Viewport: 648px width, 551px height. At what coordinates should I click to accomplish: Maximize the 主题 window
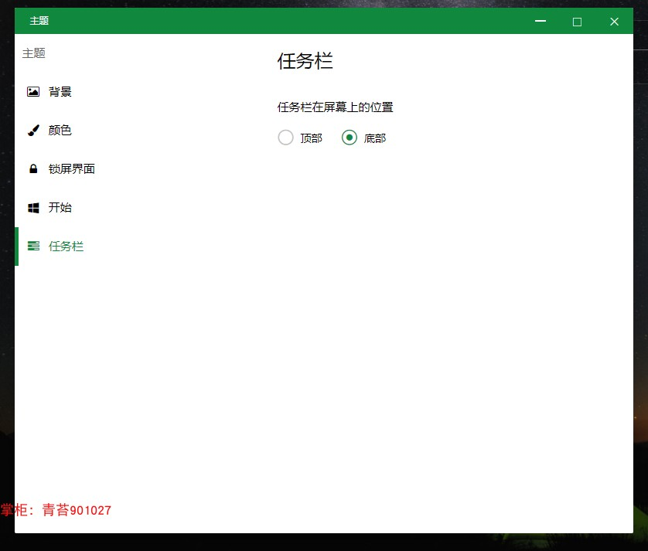(578, 21)
